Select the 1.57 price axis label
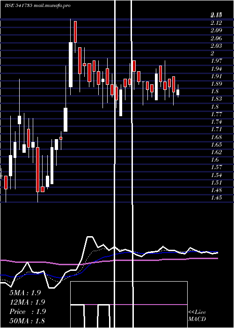Image resolution: width=234 pixels, height=328 pixels. (x=216, y=167)
